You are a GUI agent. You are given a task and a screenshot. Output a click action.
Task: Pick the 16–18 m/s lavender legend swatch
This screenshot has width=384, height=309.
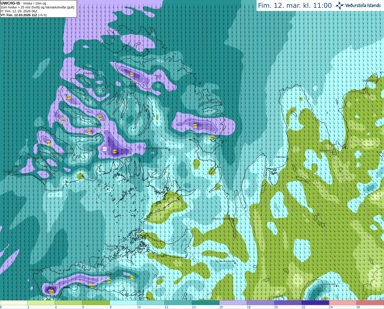pyautogui.click(x=233, y=303)
